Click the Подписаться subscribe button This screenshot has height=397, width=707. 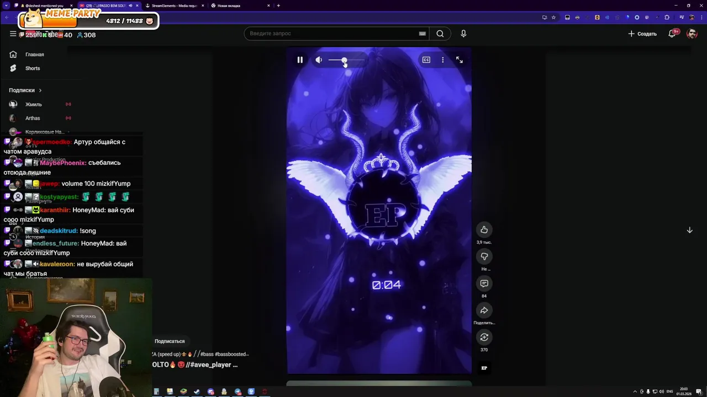170,341
